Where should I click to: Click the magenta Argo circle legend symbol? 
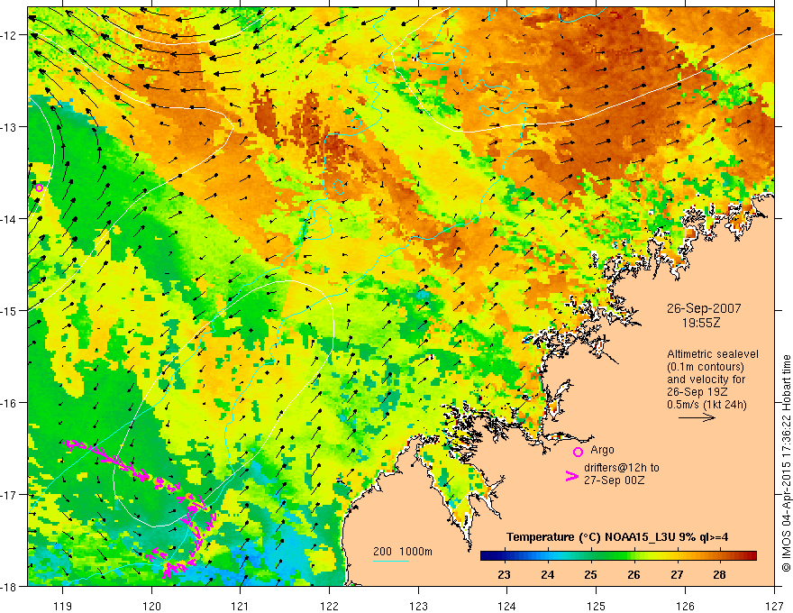click(578, 452)
